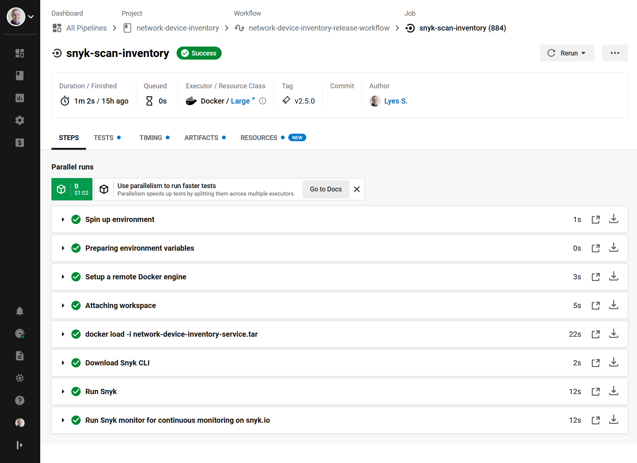Viewport: 637px width, 463px height.
Task: Switch to the STEPS tab
Action: pyautogui.click(x=69, y=138)
